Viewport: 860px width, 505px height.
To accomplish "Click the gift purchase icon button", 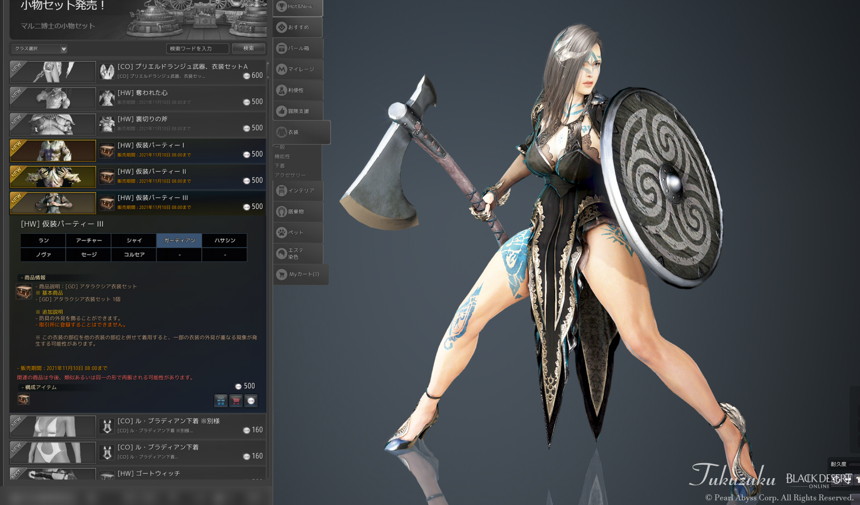I will tap(221, 401).
